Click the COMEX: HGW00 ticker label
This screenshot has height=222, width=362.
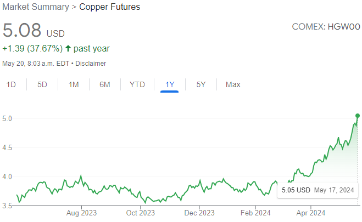[327, 27]
